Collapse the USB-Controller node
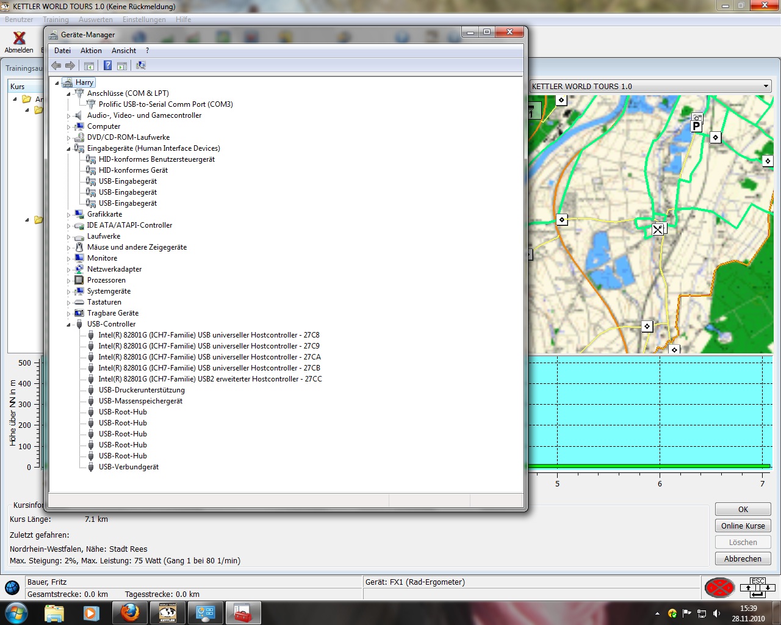The width and height of the screenshot is (781, 625). click(68, 325)
